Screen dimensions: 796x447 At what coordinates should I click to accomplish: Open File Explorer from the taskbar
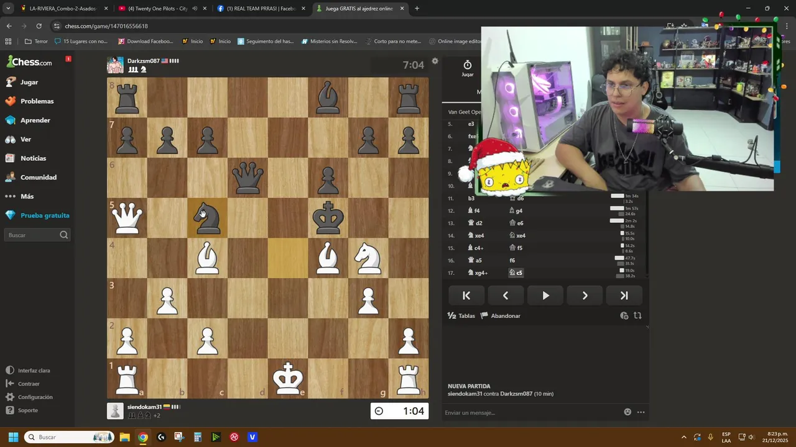(124, 437)
